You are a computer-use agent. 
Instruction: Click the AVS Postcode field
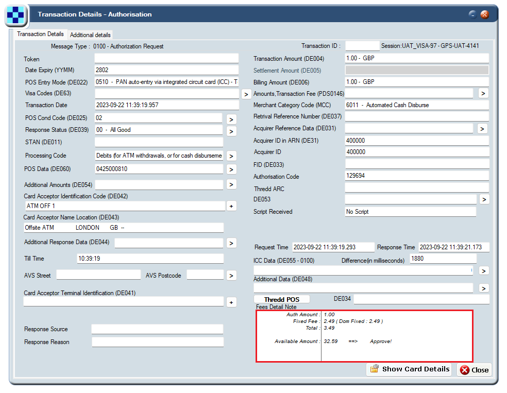pyautogui.click(x=205, y=275)
